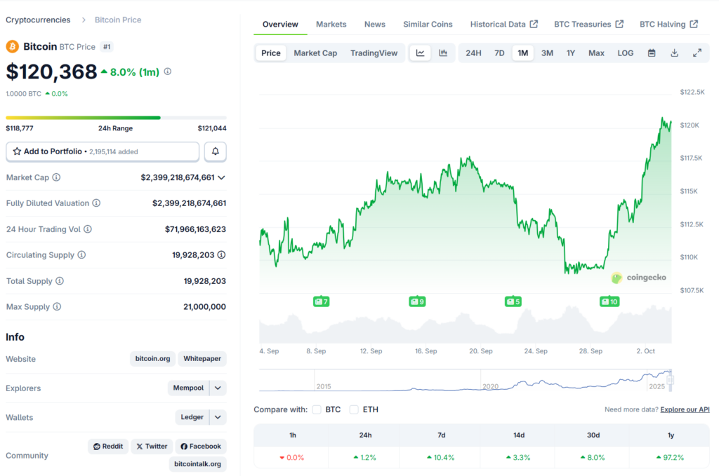
Task: Switch to the Markets tab
Action: (331, 25)
